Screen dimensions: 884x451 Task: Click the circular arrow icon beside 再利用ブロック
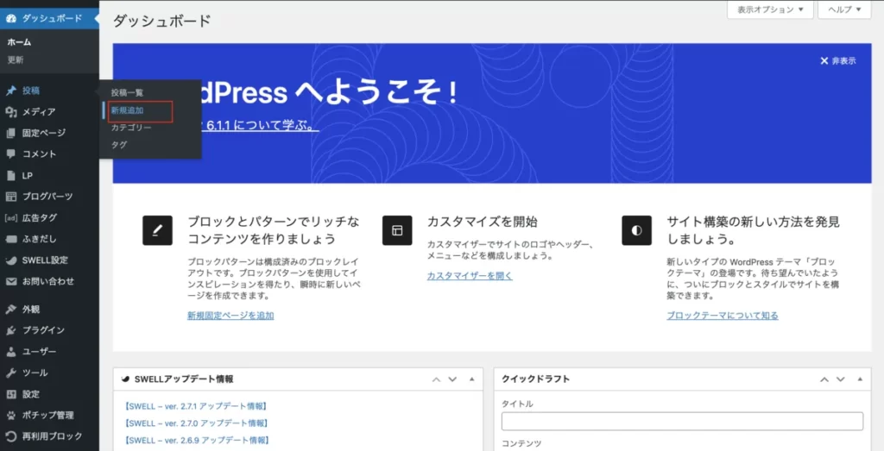[10, 436]
